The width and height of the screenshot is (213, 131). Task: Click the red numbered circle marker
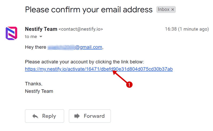pyautogui.click(x=129, y=84)
